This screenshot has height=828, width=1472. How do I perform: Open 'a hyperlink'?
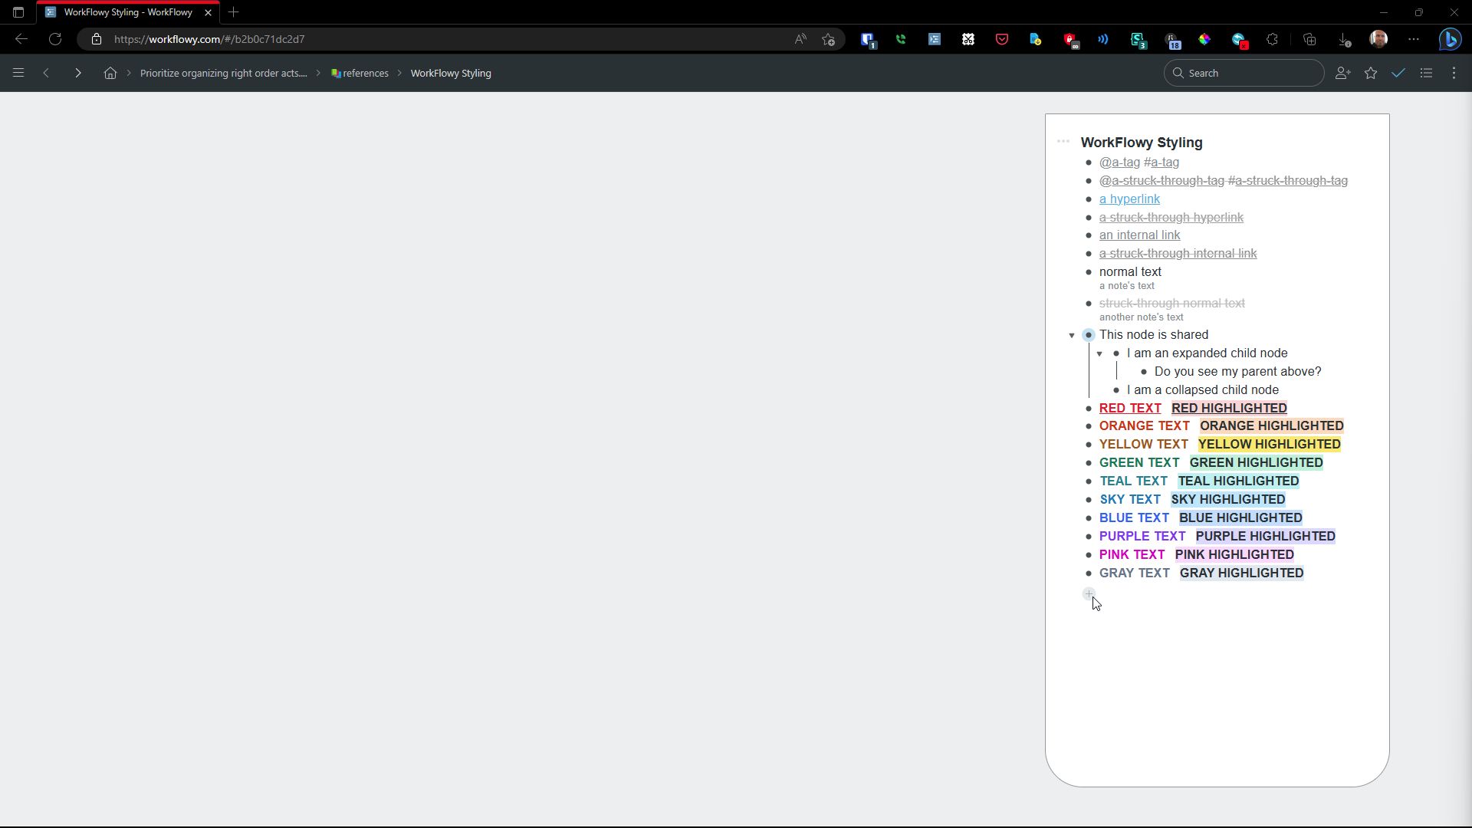click(x=1129, y=199)
